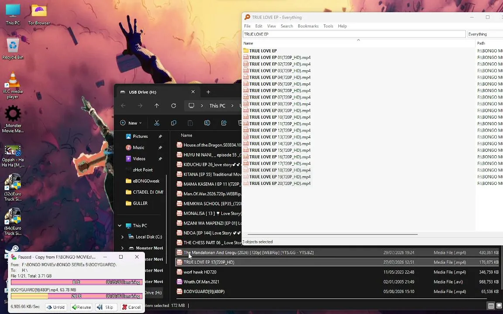
Task: Click Skip in the copy dialog
Action: click(106, 307)
